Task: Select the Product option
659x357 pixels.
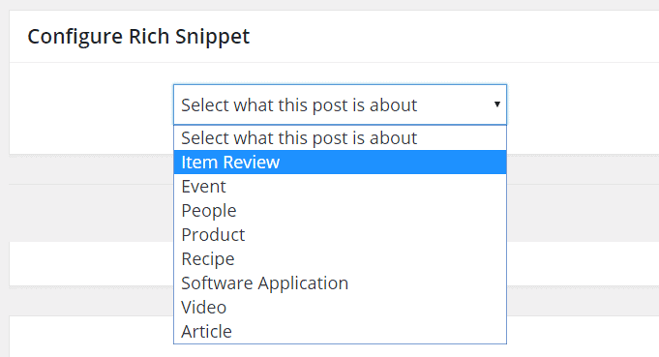Action: pyautogui.click(x=340, y=234)
